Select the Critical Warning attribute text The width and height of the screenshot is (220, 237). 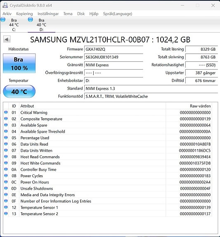[x=34, y=113]
